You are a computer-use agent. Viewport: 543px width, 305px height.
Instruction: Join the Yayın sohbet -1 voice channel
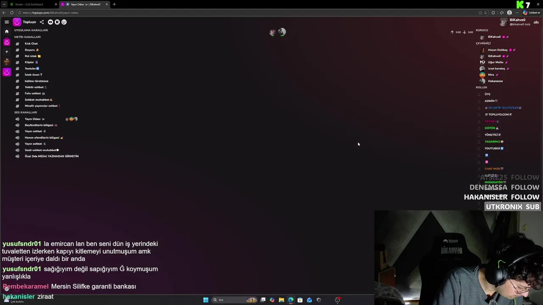tap(35, 144)
